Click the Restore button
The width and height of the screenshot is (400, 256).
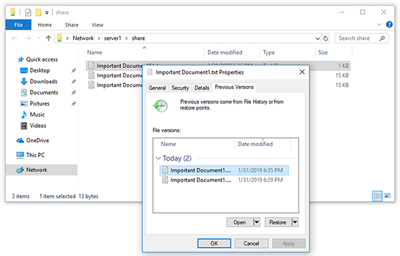point(277,222)
